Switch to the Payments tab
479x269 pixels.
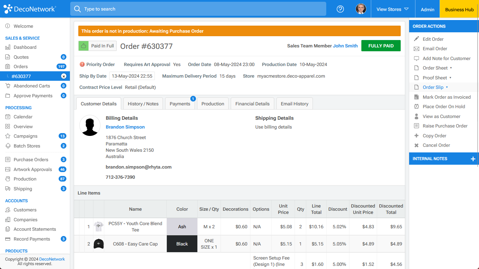click(x=180, y=104)
